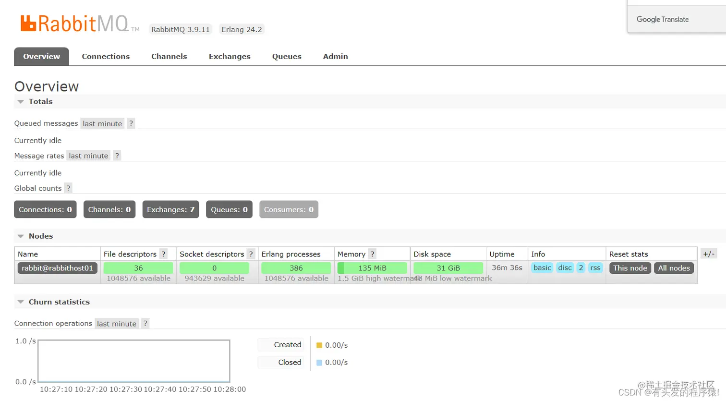Click the Info column header
This screenshot has width=726, height=401.
(538, 254)
